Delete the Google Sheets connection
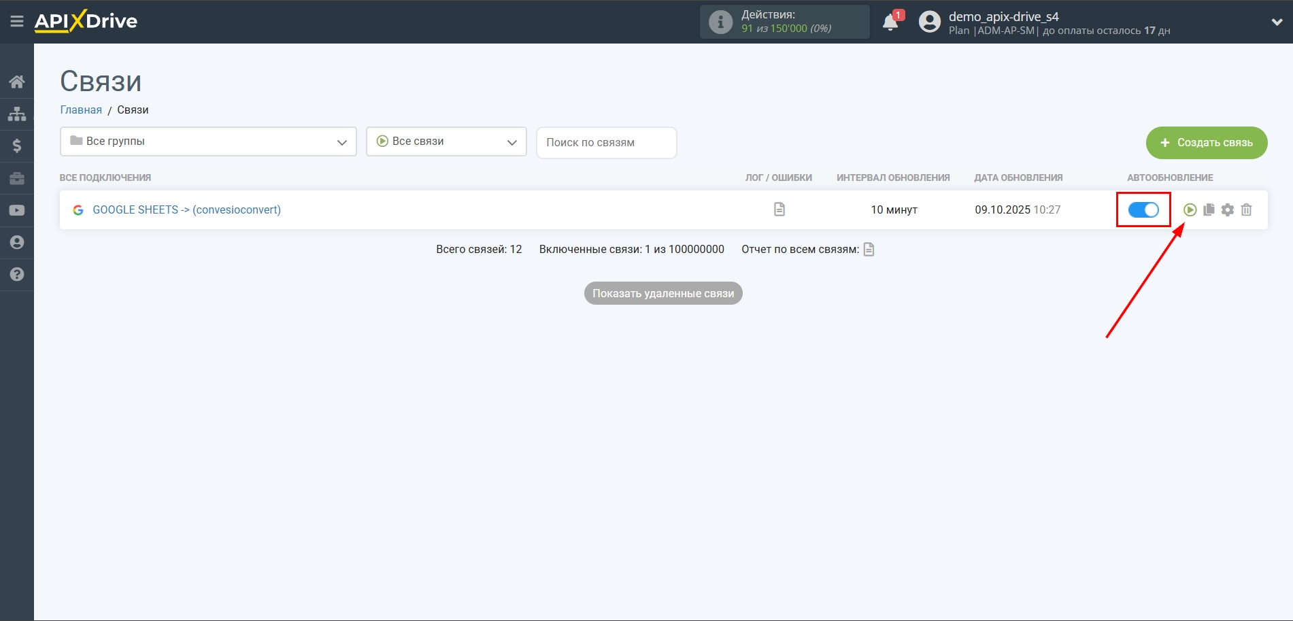The image size is (1293, 621). click(1246, 209)
